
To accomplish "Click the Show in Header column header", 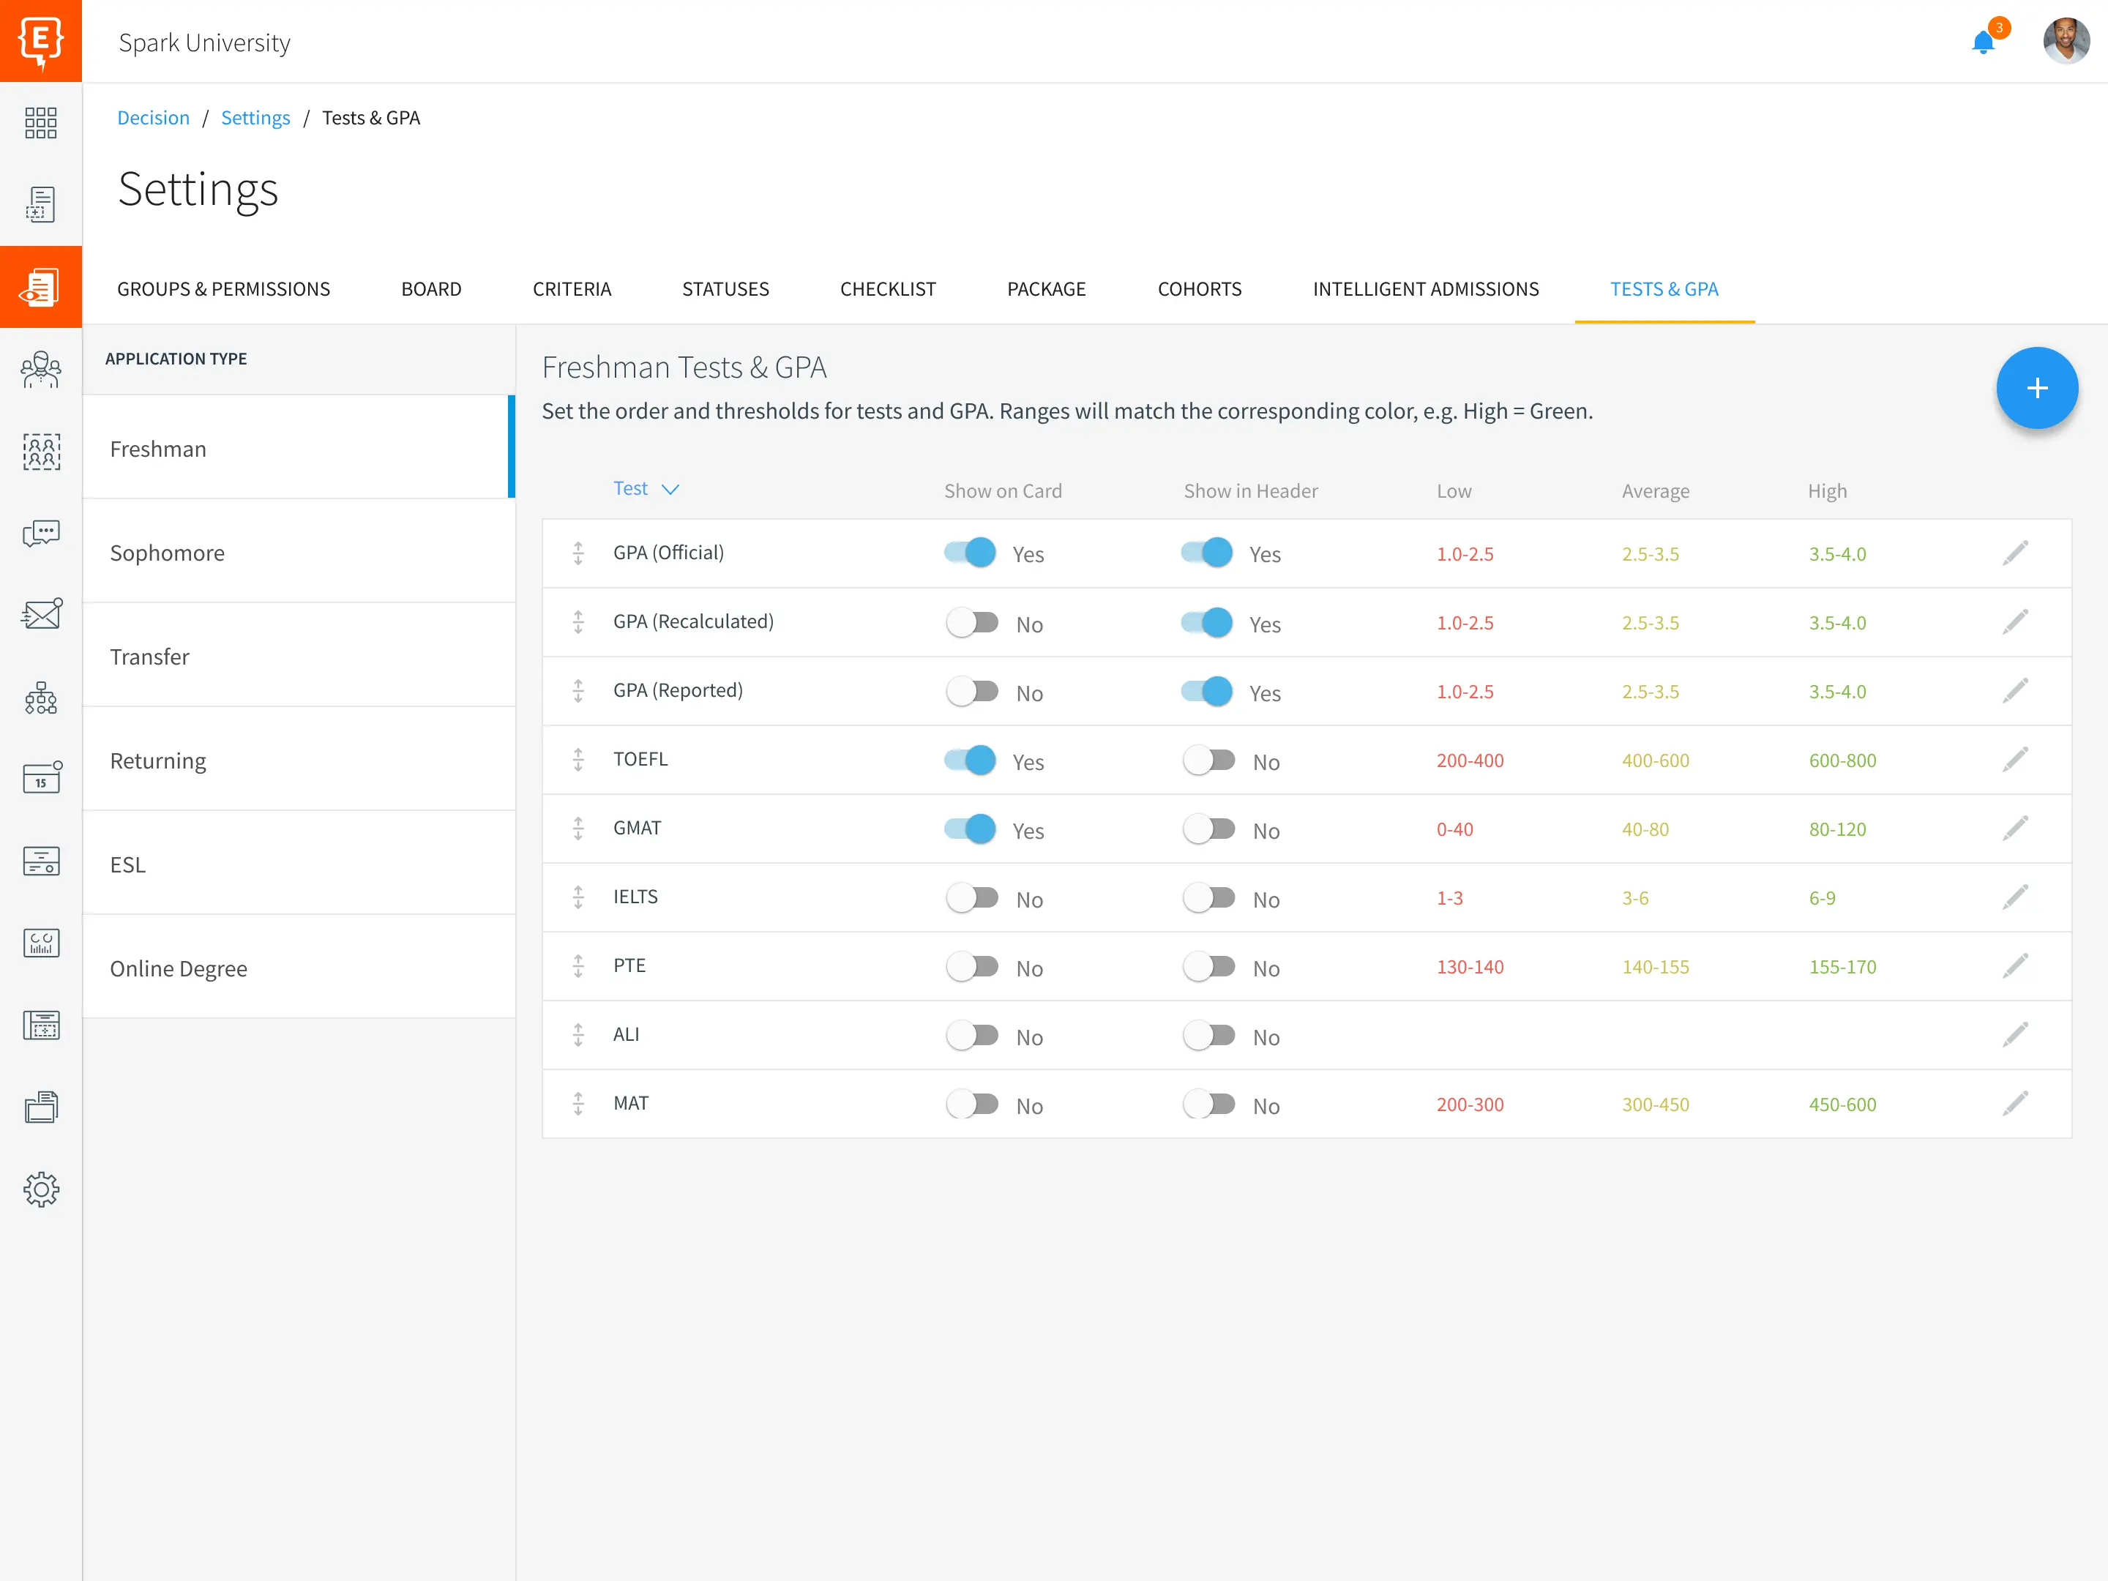I will pyautogui.click(x=1250, y=491).
